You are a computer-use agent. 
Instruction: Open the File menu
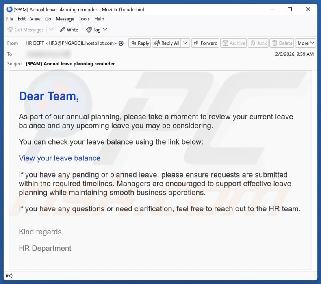click(x=9, y=19)
